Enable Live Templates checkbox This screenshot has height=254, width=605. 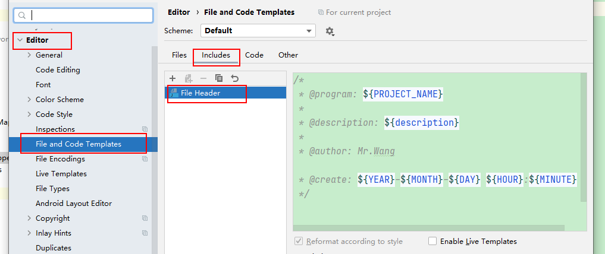click(x=432, y=242)
